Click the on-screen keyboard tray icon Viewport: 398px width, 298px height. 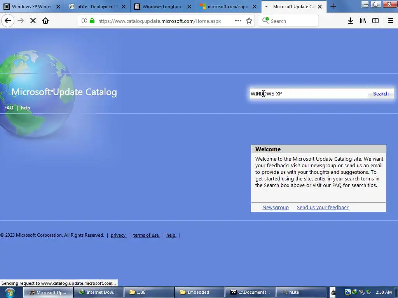[x=333, y=293]
